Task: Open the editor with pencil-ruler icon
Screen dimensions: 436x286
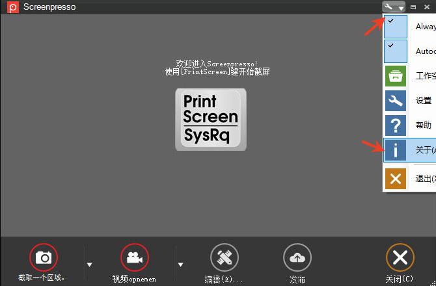Action: pyautogui.click(x=225, y=257)
